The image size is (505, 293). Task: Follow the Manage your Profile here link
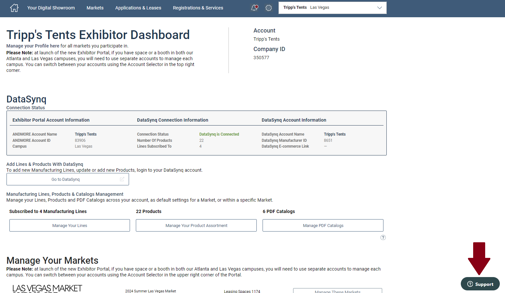[x=33, y=46]
